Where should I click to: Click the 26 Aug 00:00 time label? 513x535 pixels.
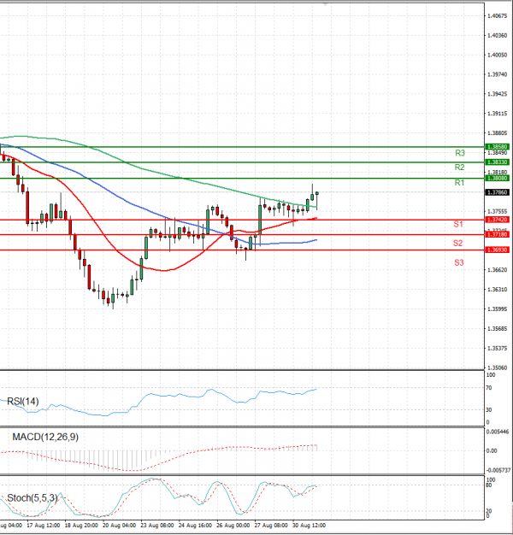233,525
